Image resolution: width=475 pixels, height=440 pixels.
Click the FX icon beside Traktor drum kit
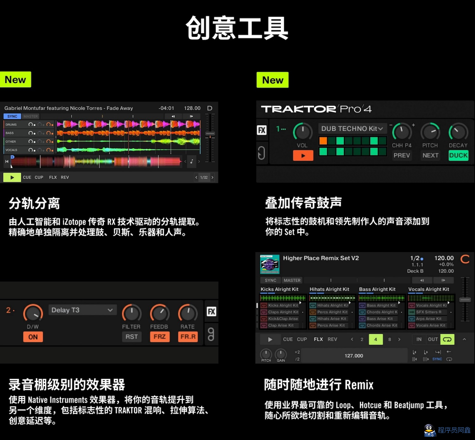[262, 130]
